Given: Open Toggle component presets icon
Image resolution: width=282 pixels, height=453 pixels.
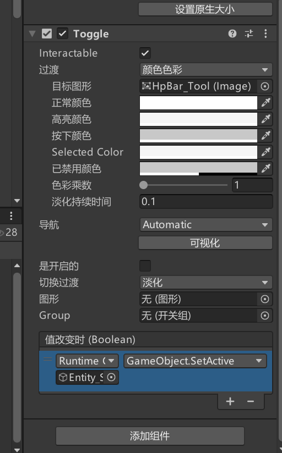Looking at the screenshot, I should coord(249,34).
